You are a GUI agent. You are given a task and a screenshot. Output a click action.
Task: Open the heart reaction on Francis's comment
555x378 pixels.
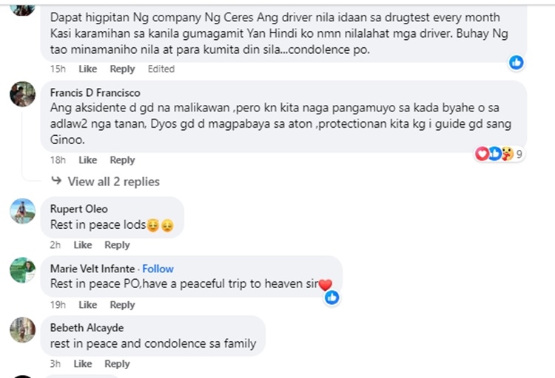tap(482, 154)
